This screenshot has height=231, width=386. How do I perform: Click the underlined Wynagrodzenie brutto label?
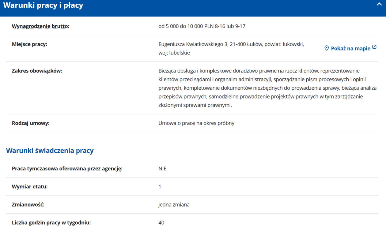pos(40,26)
